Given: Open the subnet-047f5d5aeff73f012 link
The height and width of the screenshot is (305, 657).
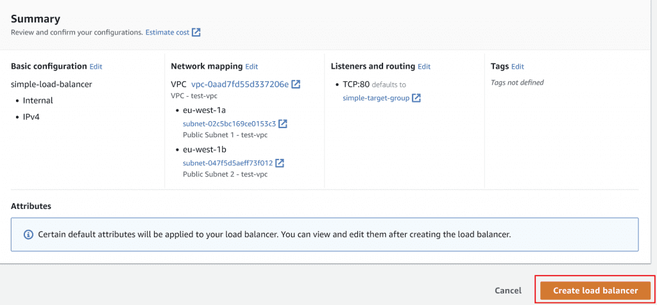Looking at the screenshot, I should [x=228, y=163].
